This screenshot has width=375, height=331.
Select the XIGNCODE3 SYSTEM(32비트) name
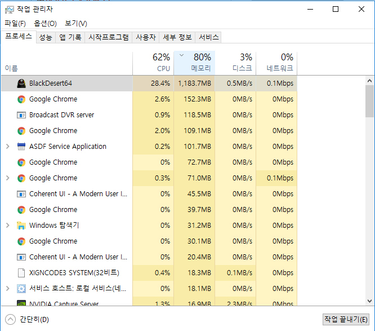[74, 273]
